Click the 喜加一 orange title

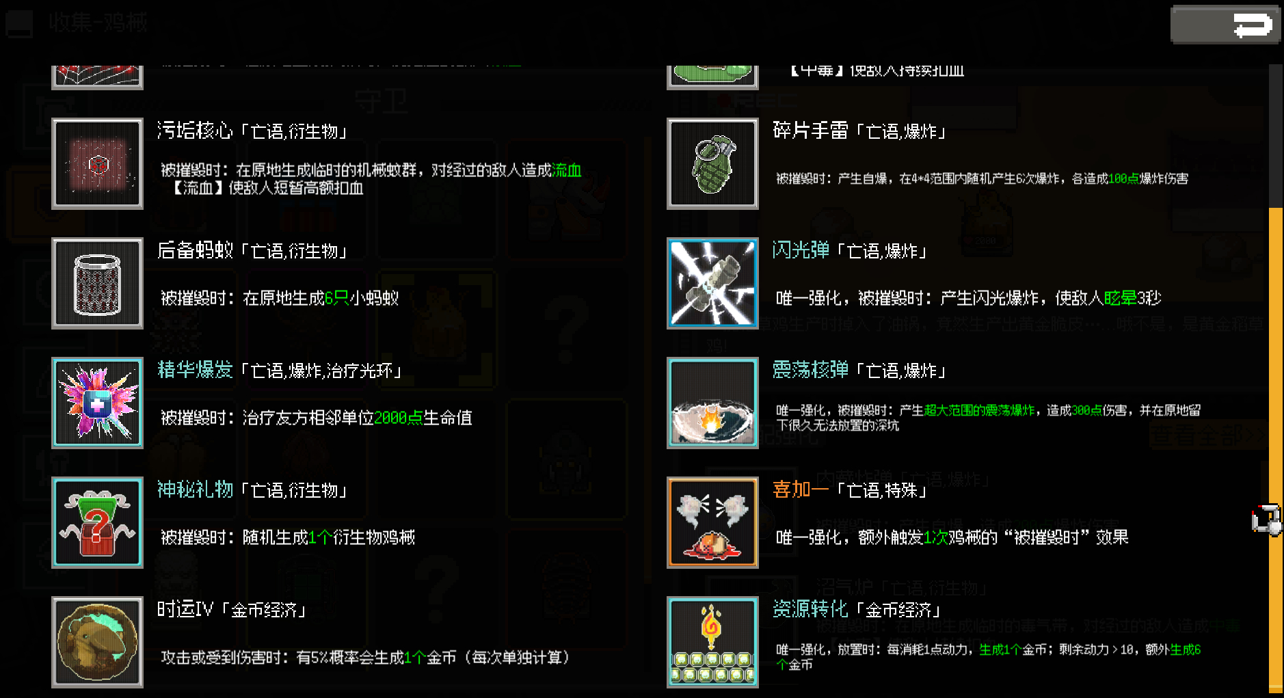tap(801, 489)
